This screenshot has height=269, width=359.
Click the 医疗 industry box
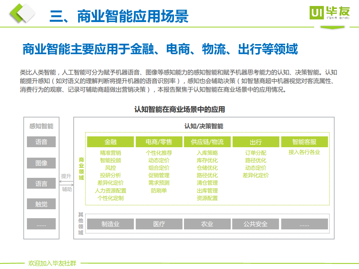(159, 224)
